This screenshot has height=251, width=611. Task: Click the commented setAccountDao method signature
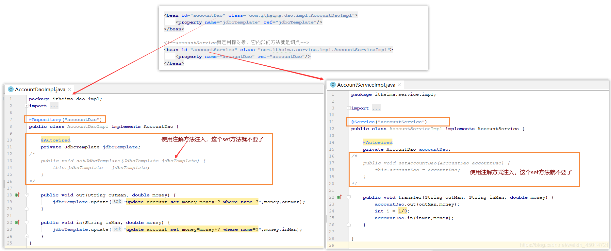click(437, 163)
